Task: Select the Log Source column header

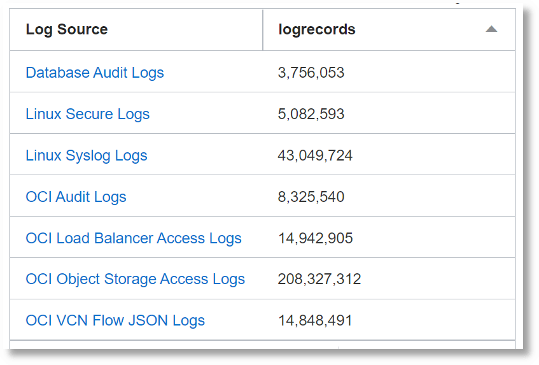Action: coord(67,29)
